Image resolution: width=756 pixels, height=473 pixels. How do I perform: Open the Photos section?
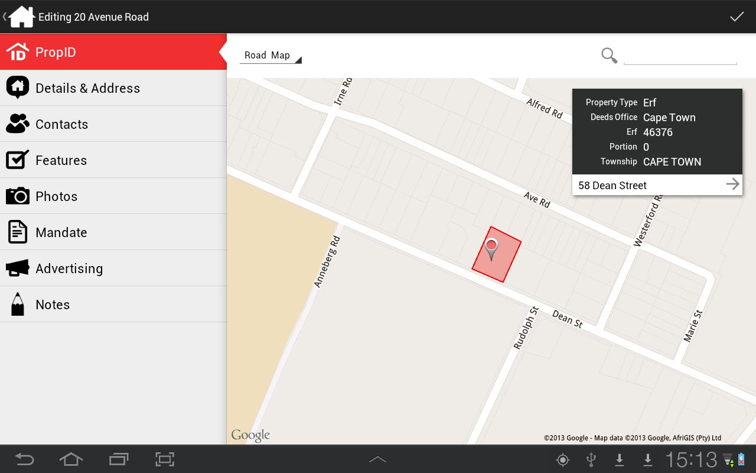[113, 196]
